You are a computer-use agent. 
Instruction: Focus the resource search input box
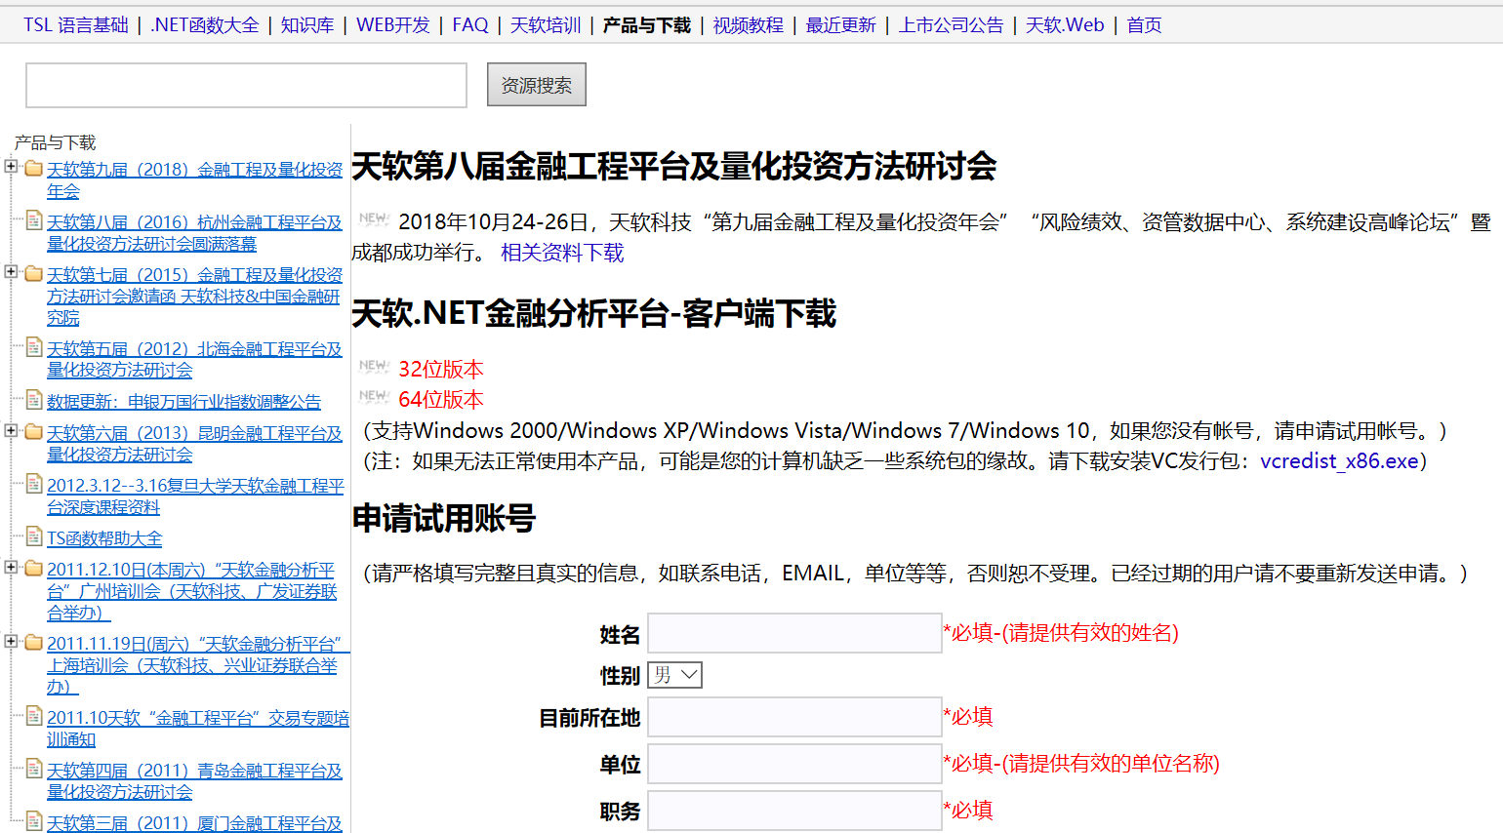(246, 85)
